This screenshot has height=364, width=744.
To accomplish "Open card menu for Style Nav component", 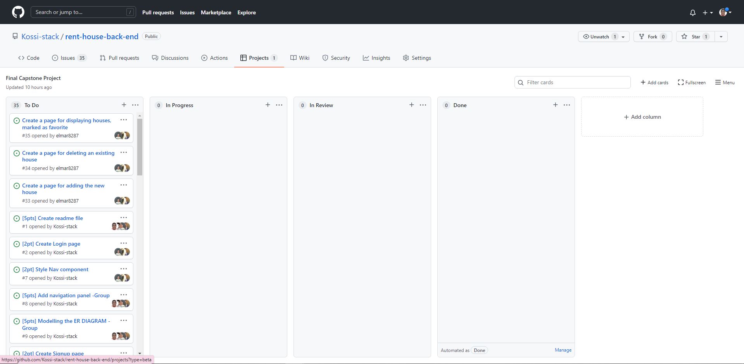I will [124, 269].
